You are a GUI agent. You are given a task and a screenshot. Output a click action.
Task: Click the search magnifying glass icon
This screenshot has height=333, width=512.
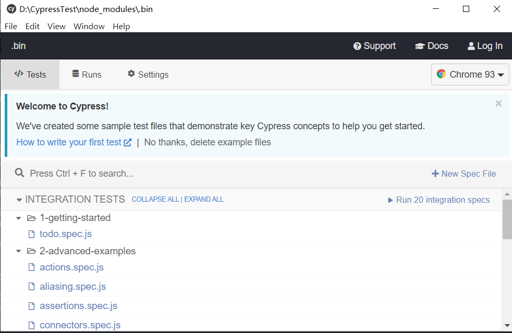20,173
